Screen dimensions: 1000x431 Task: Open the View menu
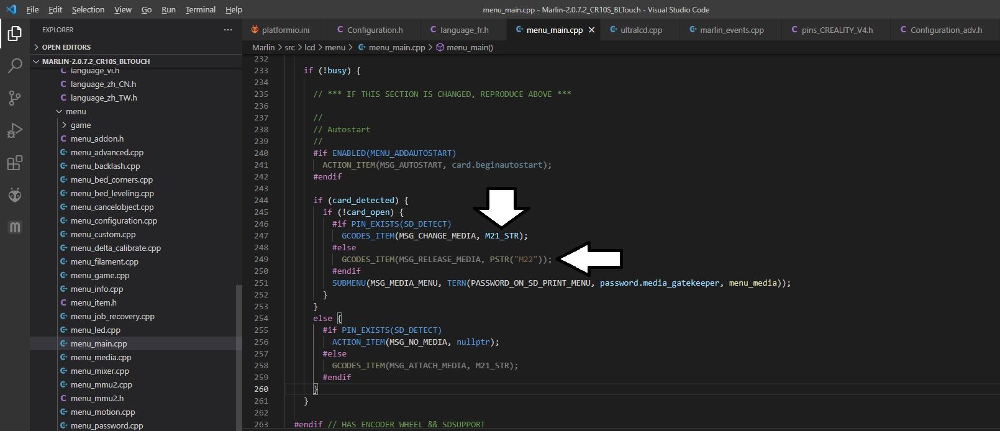[x=123, y=9]
